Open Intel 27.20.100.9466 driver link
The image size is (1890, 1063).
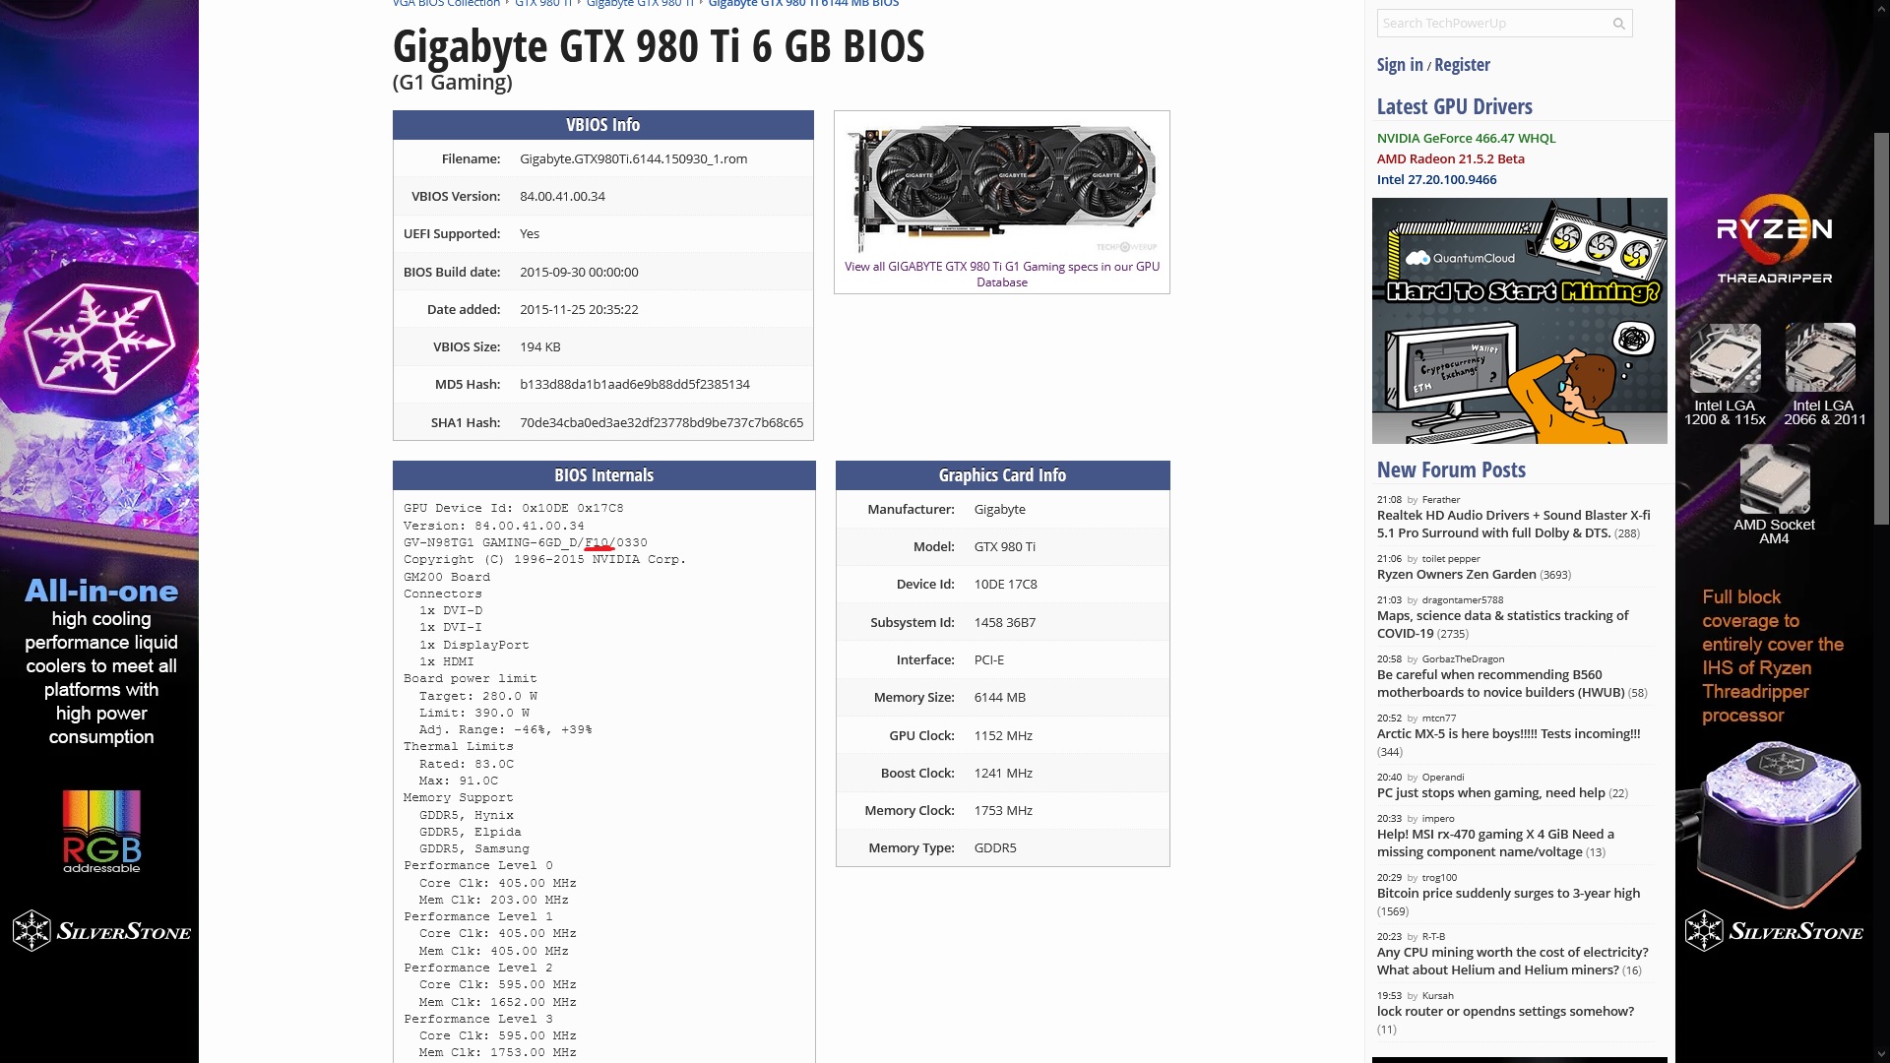(1436, 180)
